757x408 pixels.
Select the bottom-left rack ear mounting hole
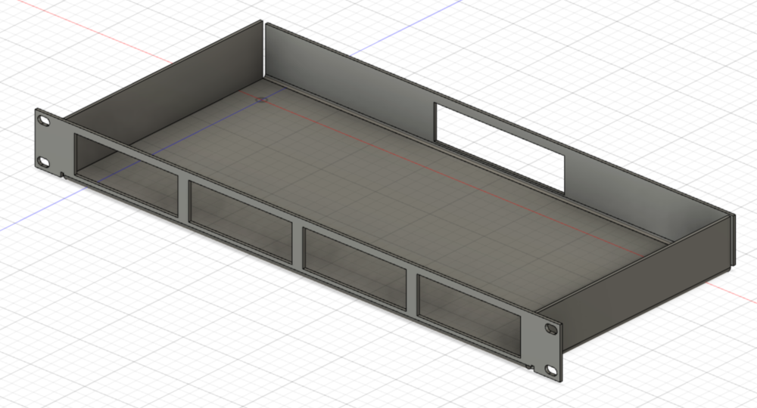coord(45,161)
